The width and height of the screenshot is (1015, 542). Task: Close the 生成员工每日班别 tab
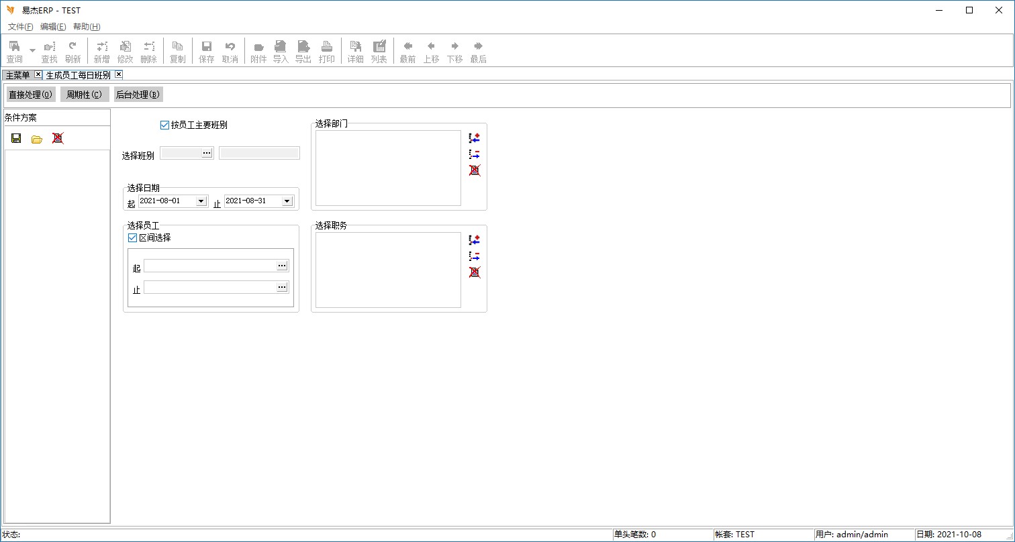point(119,74)
